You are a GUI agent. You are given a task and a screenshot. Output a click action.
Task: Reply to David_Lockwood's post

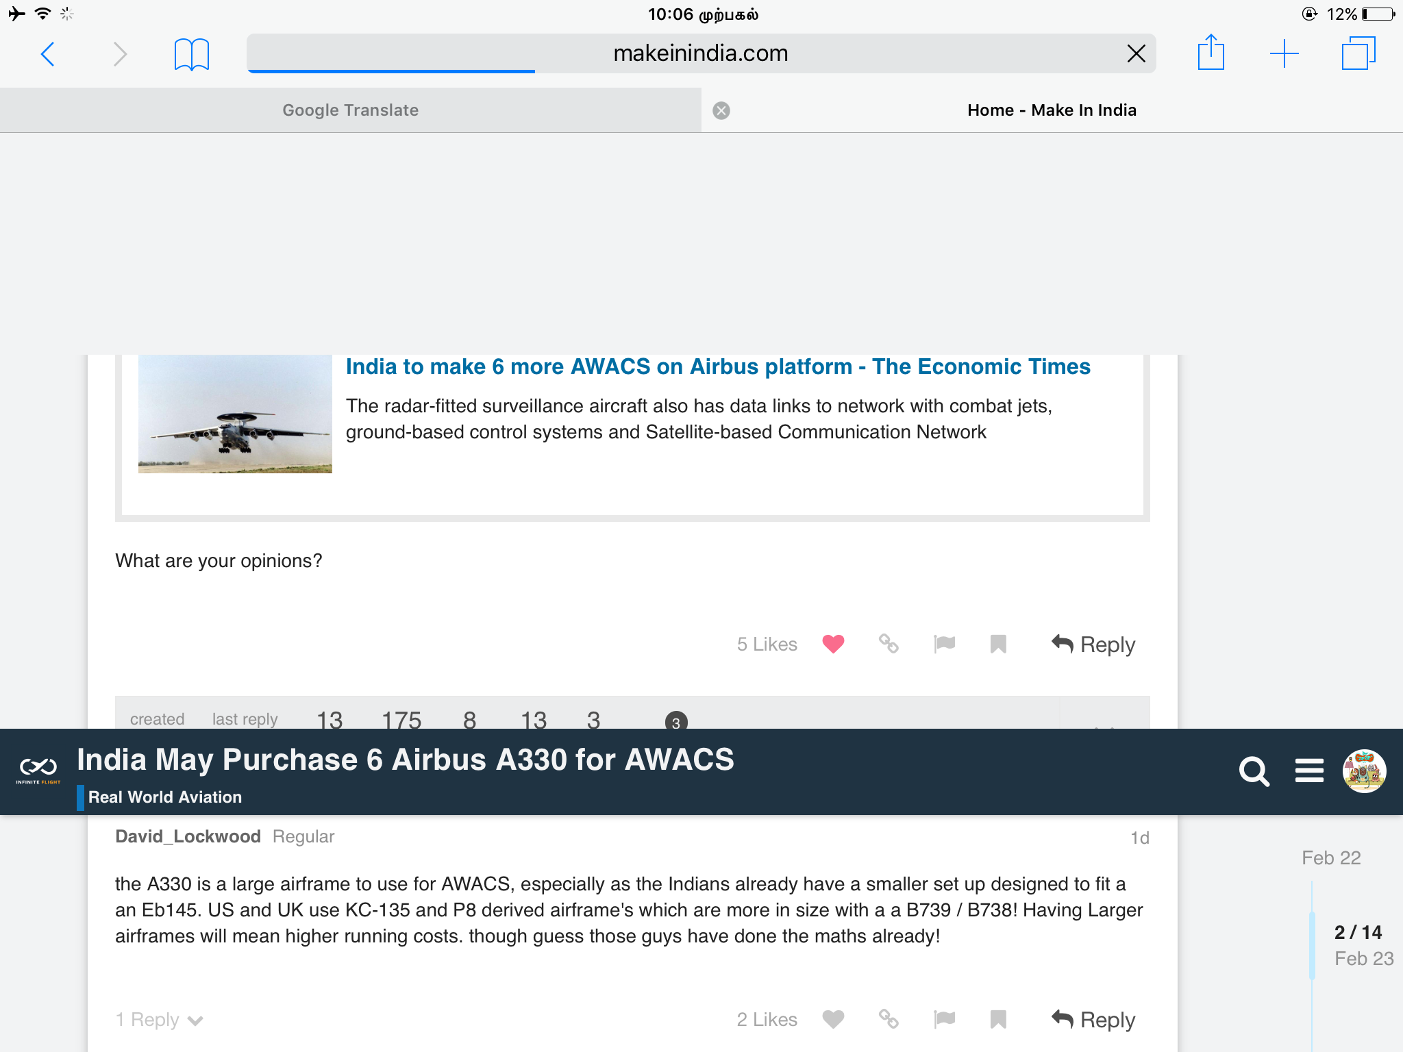[x=1093, y=1019]
